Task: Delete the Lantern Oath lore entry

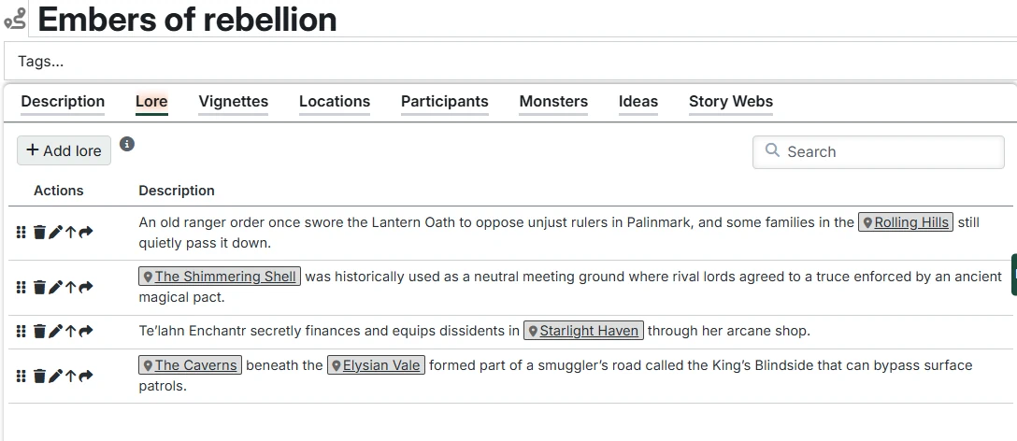Action: tap(39, 233)
